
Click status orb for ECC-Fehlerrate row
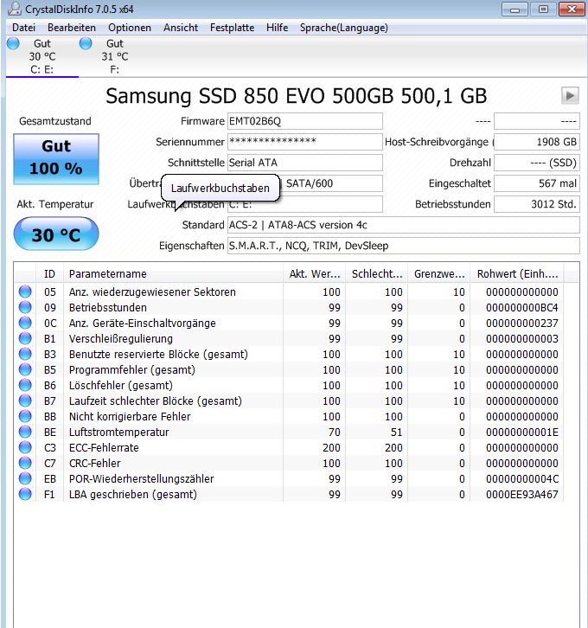pos(25,447)
